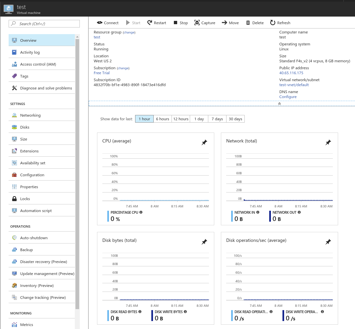Collapse the essentials info section
355x329 pixels.
tap(279, 103)
